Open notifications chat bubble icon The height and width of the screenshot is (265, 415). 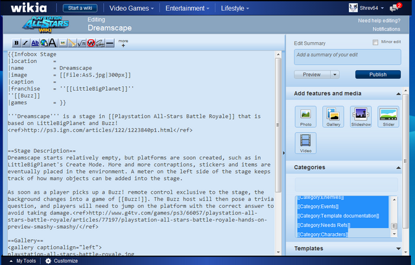tap(395, 7)
